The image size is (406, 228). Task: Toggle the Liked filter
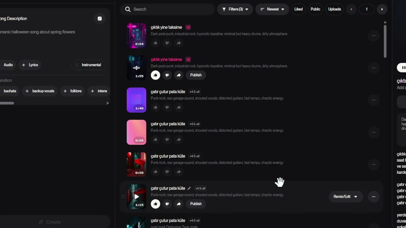click(x=298, y=9)
